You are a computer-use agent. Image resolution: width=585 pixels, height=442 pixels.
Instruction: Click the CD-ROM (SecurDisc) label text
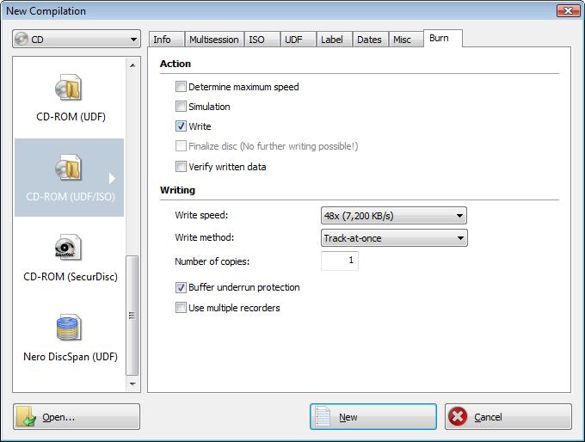click(x=71, y=277)
